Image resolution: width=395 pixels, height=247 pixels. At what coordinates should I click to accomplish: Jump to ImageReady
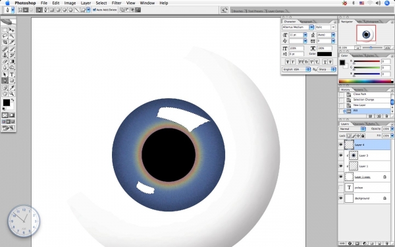click(x=9, y=128)
